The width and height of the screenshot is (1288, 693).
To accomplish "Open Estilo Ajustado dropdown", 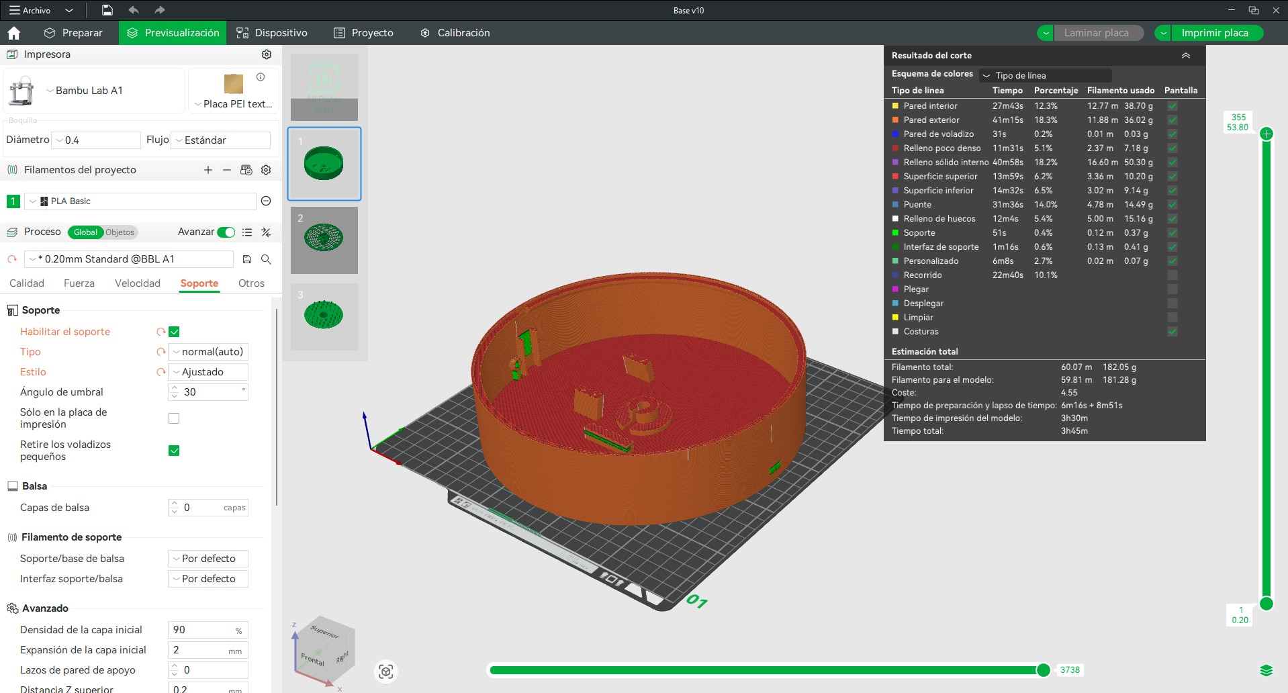I will (x=208, y=372).
